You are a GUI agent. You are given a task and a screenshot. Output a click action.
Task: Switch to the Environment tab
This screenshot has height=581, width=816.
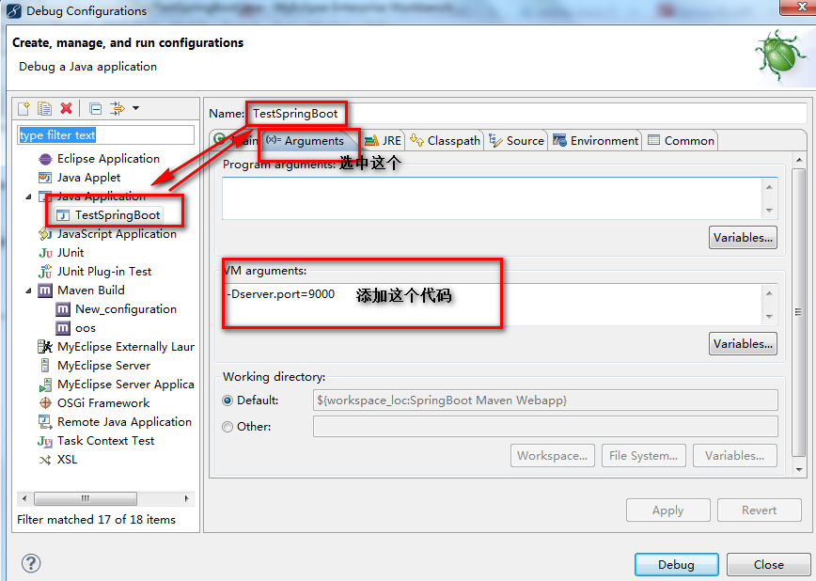pos(595,141)
